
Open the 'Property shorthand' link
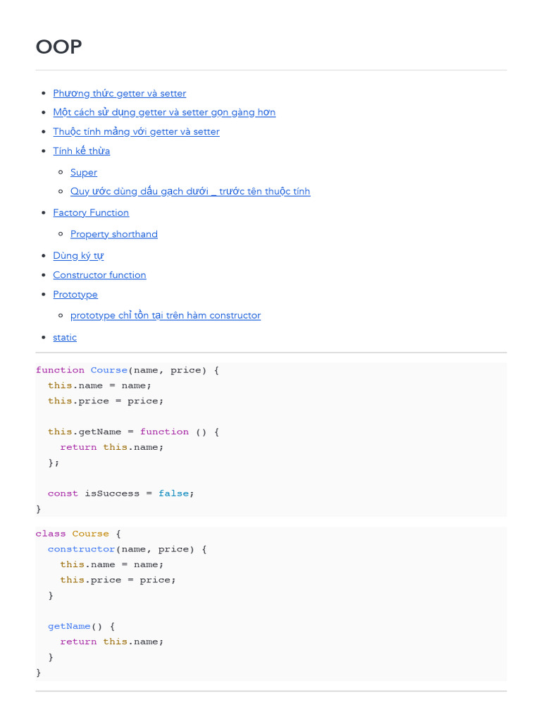tap(114, 234)
